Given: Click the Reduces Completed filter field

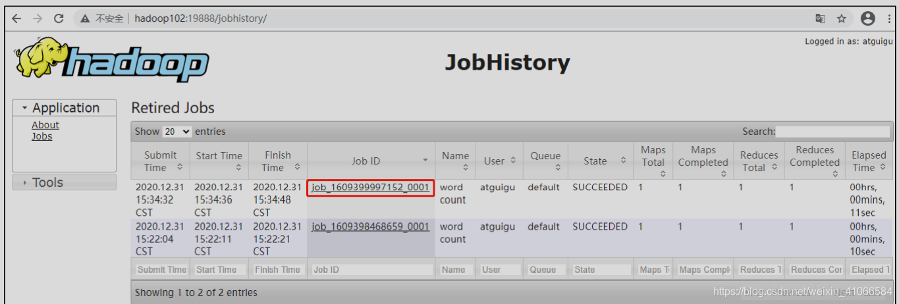Looking at the screenshot, I should 815,270.
